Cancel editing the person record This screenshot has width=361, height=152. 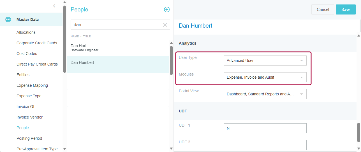[x=323, y=9]
